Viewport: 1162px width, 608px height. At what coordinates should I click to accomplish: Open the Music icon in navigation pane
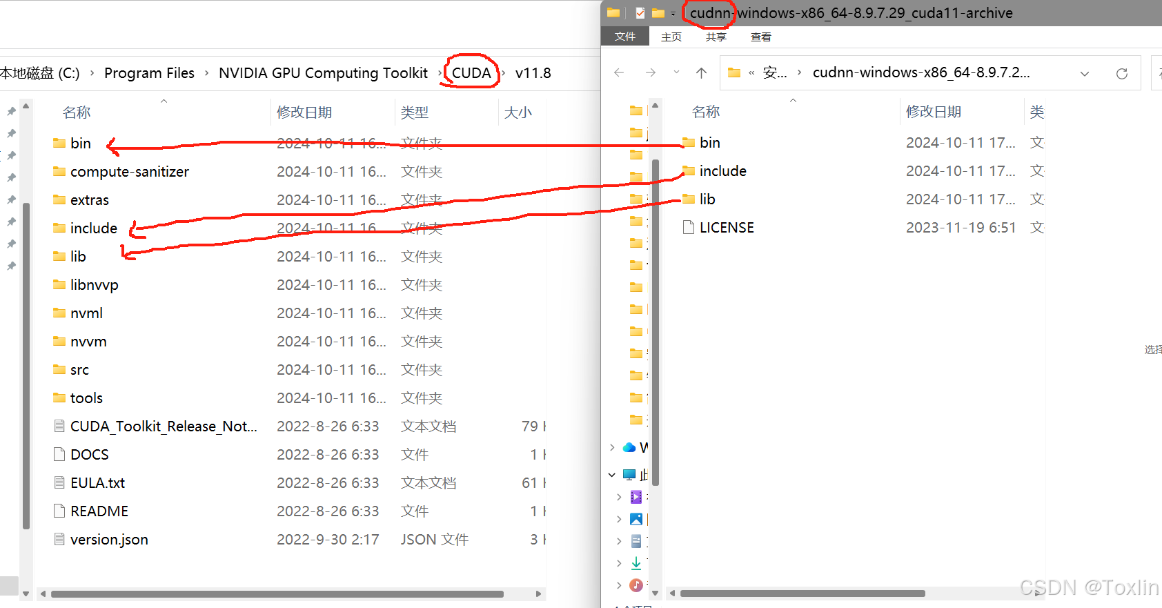pos(636,585)
